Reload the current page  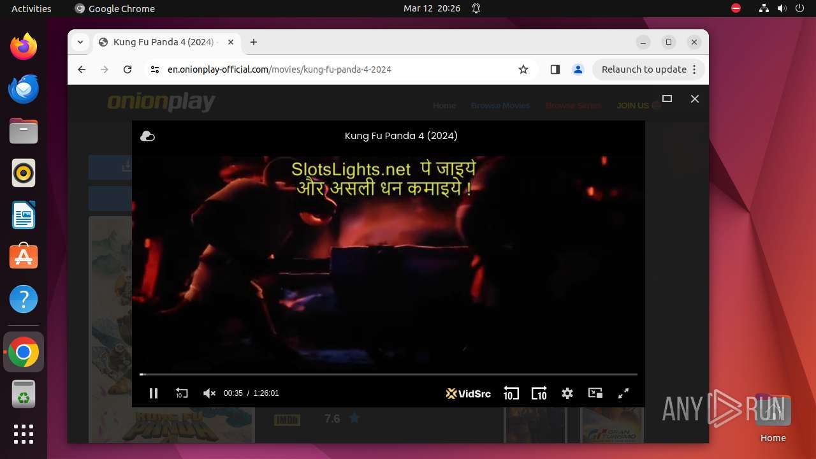pyautogui.click(x=127, y=69)
